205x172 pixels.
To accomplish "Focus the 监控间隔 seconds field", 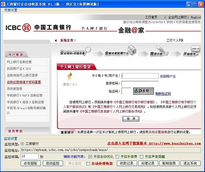I will coord(29,157).
